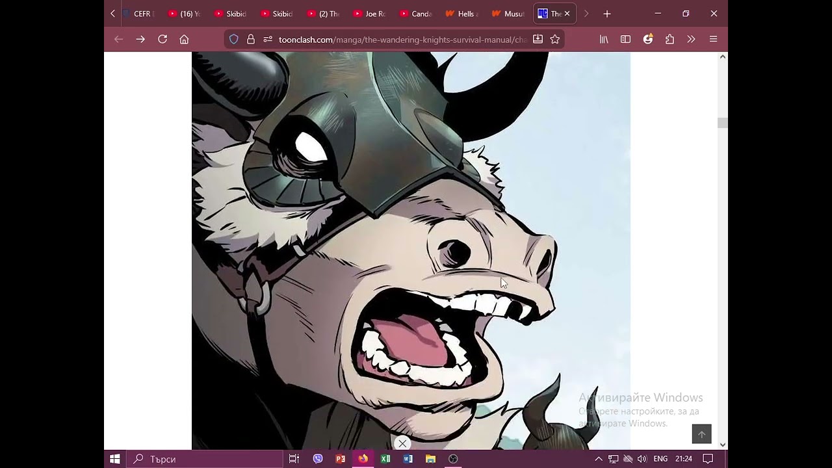This screenshot has width=832, height=468.
Task: Switch to the Canda tab
Action: [x=416, y=14]
